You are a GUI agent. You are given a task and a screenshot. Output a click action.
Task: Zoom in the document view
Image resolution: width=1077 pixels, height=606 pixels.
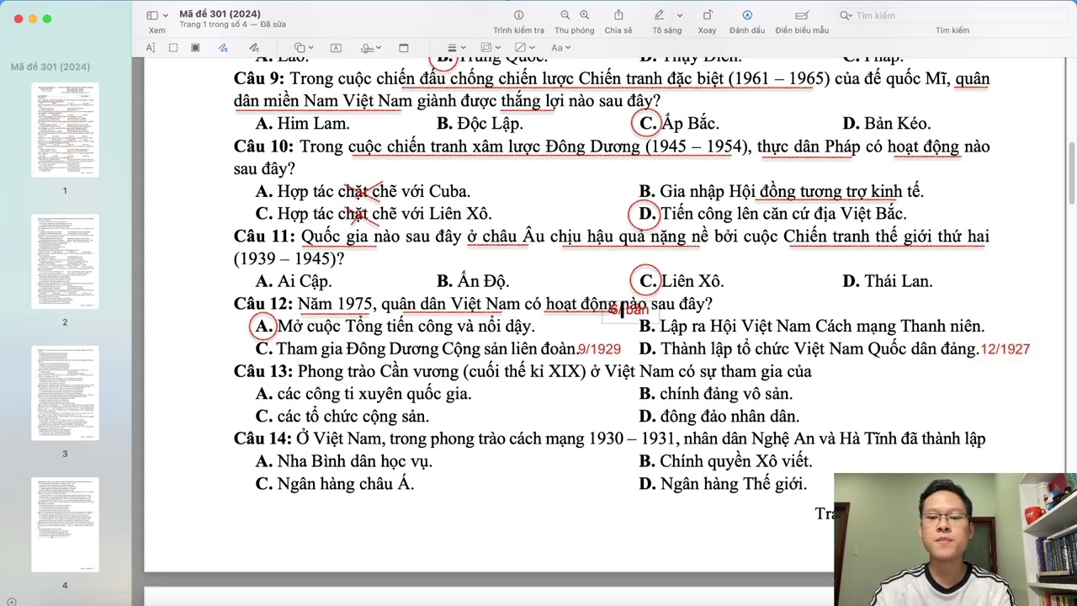[x=584, y=15]
